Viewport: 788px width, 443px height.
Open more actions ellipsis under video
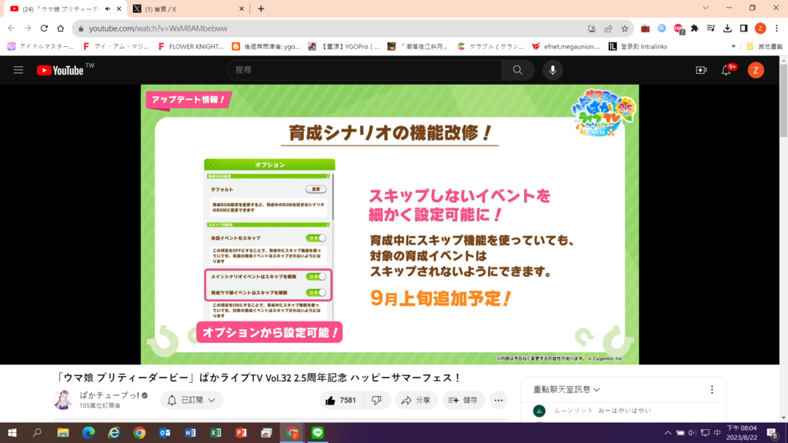499,400
